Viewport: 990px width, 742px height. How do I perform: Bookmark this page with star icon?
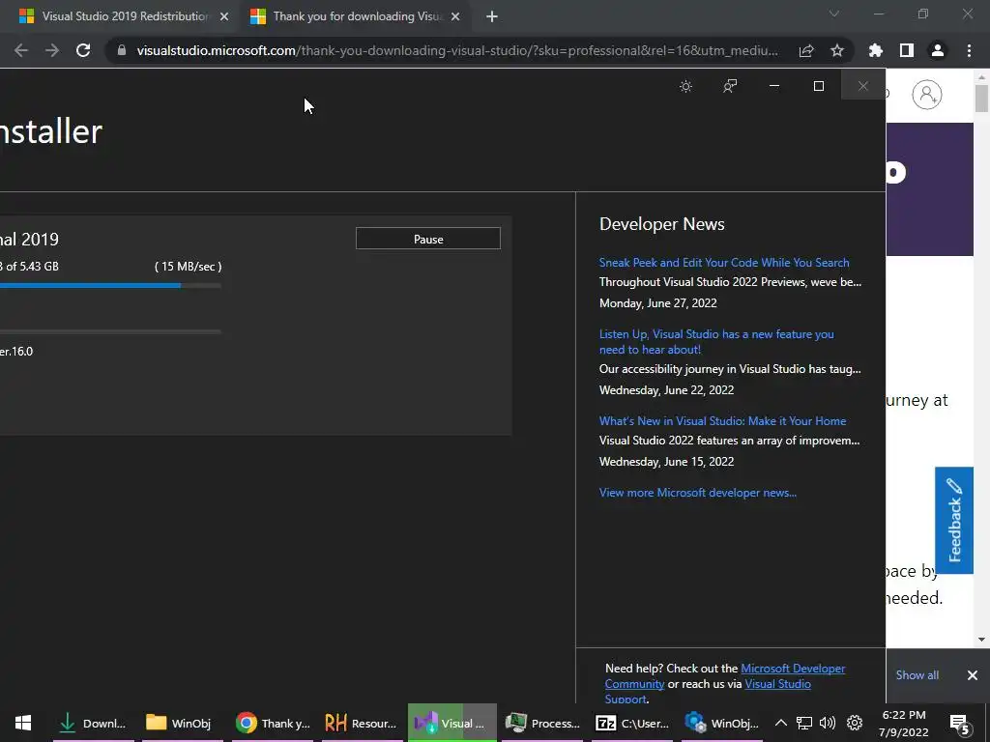837,50
